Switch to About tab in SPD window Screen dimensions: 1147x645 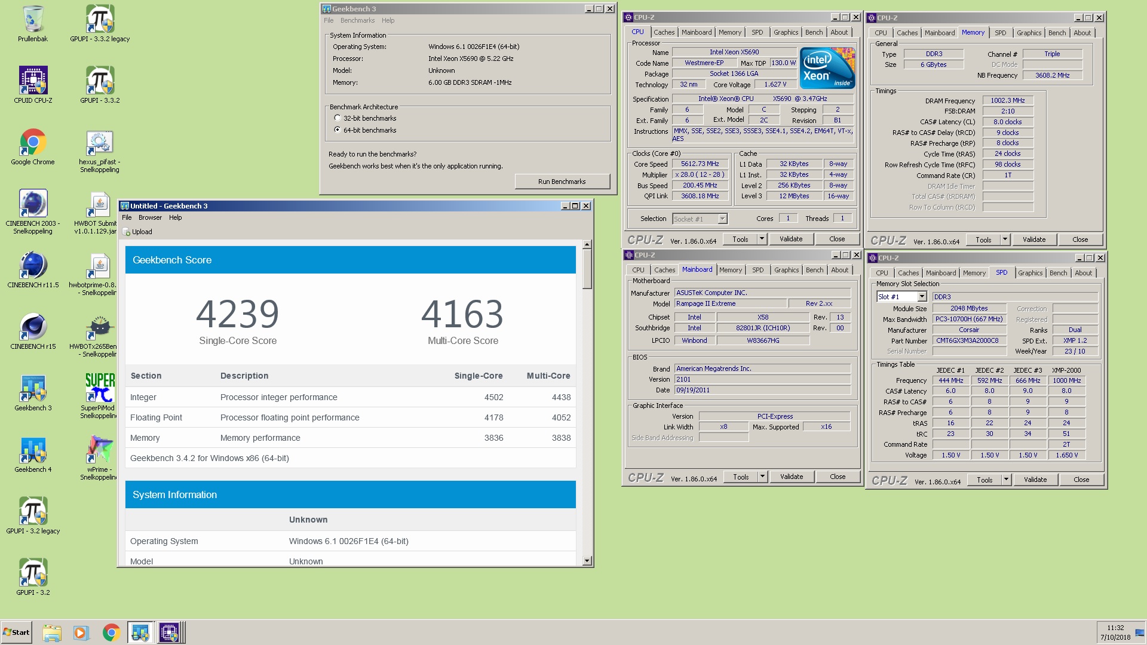1083,273
